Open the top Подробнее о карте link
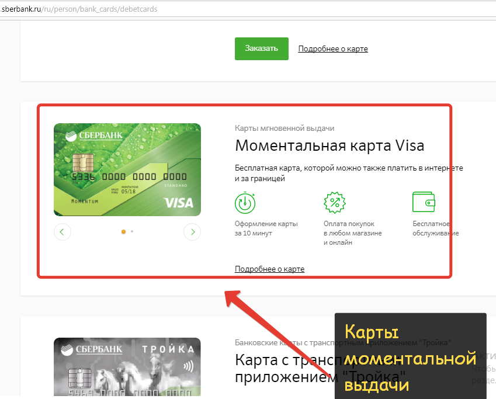Image resolution: width=496 pixels, height=399 pixels. (333, 48)
